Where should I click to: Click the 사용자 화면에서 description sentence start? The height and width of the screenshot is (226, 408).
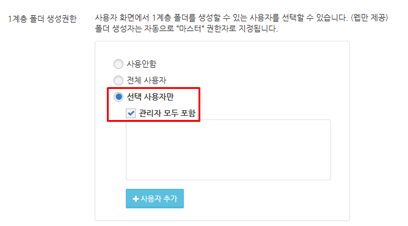pos(122,18)
